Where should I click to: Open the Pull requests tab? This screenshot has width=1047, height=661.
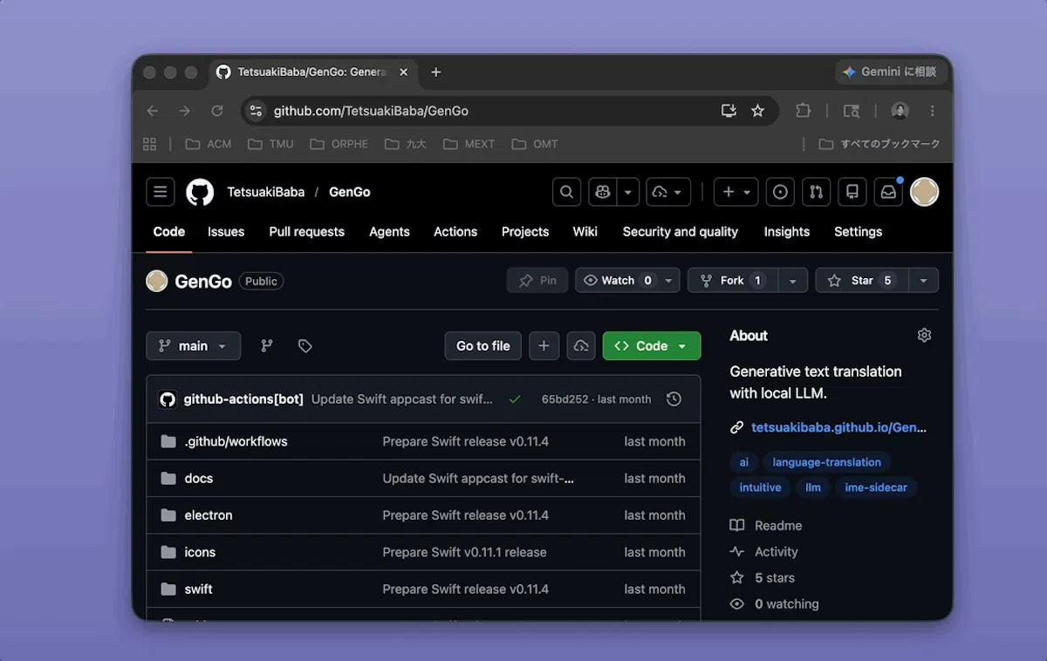(306, 232)
